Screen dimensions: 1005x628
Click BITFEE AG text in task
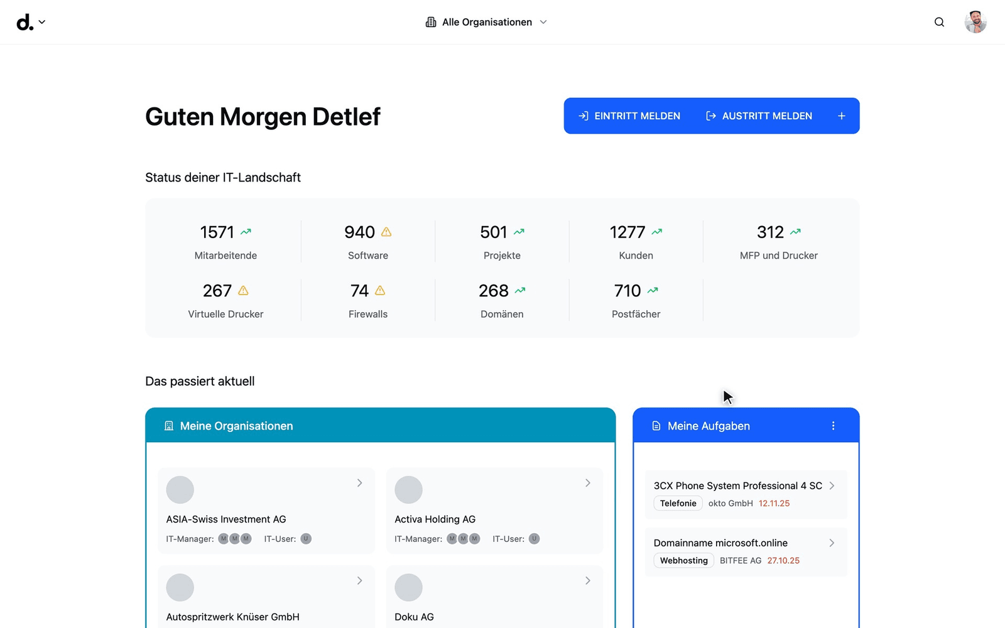[741, 560]
